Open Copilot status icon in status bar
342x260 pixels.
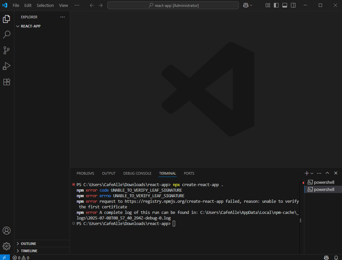pyautogui.click(x=326, y=258)
